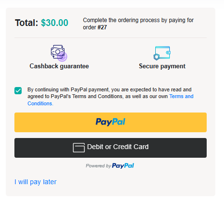Click the purple circle on the cashback icon

(62, 57)
